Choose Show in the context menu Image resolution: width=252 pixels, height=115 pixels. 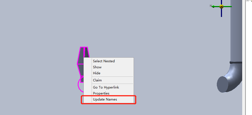click(97, 67)
